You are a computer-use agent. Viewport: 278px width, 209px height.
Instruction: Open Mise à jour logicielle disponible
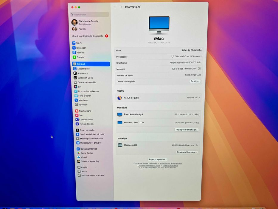tap(90, 36)
